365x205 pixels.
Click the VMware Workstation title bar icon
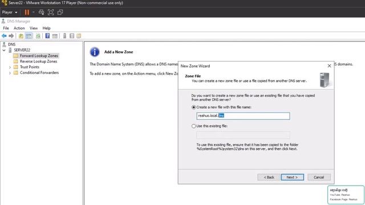pyautogui.click(x=5, y=3)
